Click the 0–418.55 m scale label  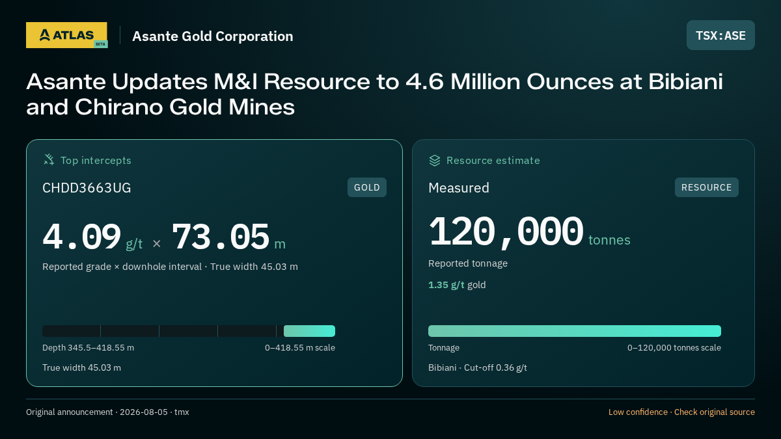click(300, 347)
